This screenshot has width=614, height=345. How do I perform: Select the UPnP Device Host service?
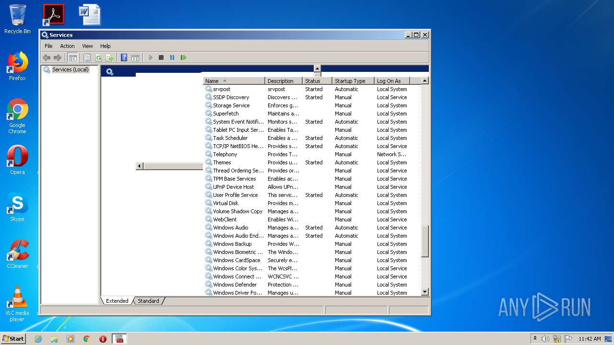coord(312,187)
